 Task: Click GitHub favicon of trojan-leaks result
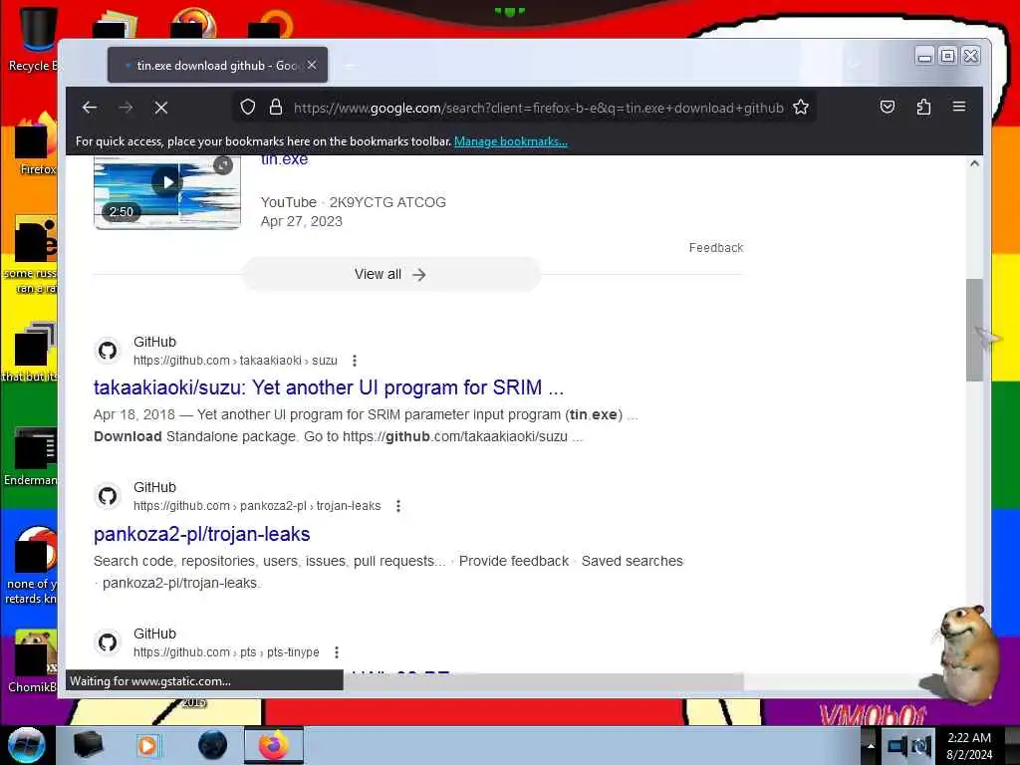(x=108, y=496)
